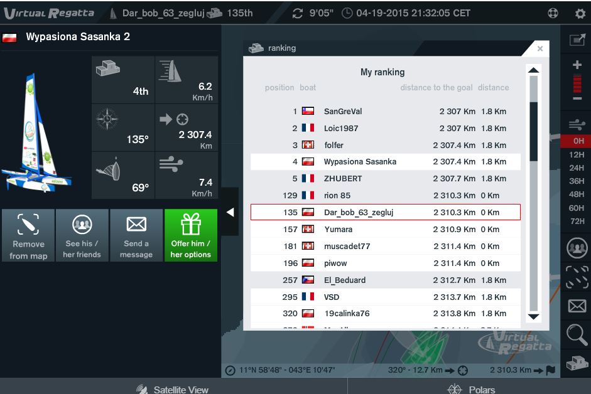Click the 04-19-2015 date and time
Screen dimensions: 591x394
click(413, 13)
